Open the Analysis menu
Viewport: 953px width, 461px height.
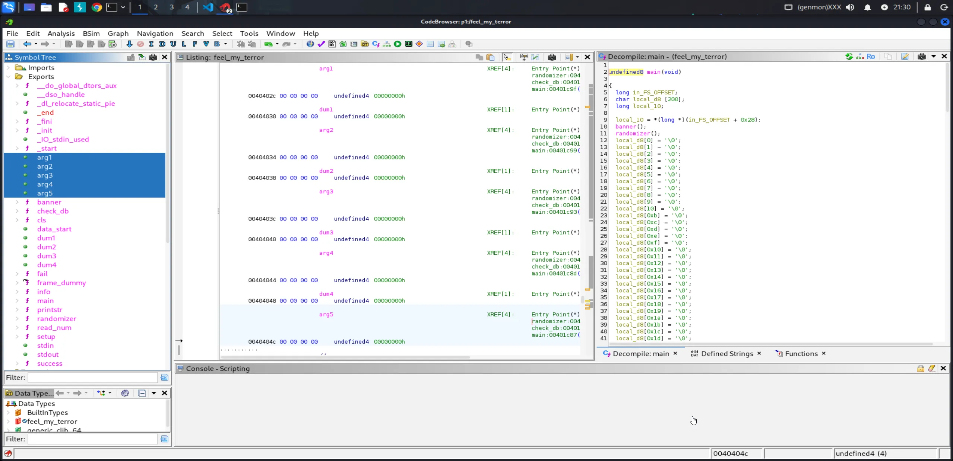[x=61, y=34]
